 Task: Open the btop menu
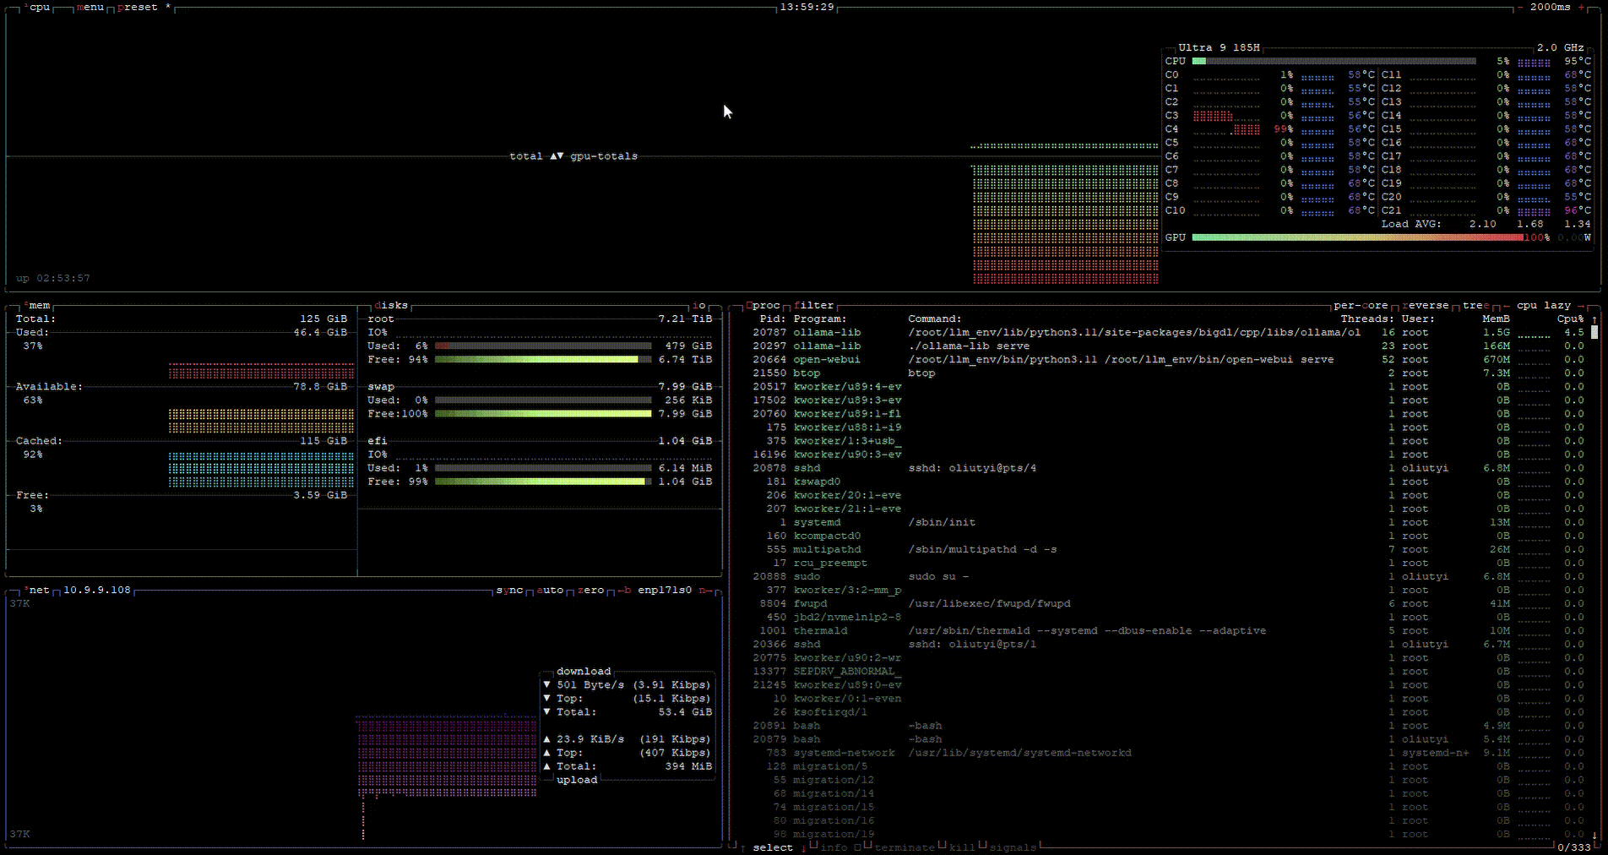coord(90,8)
